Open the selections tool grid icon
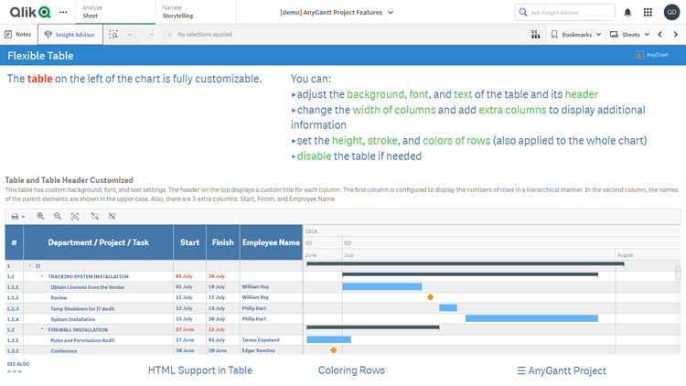Viewport: 686px width, 386px height. pyautogui.click(x=535, y=34)
